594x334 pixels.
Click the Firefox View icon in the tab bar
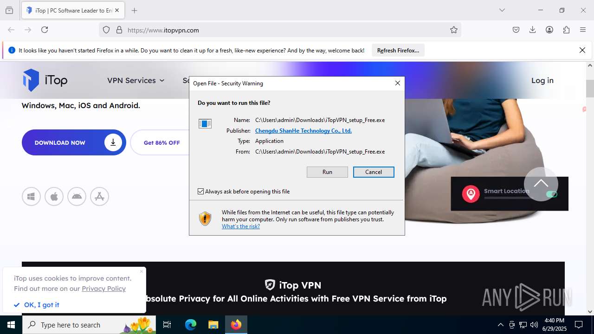point(9,10)
